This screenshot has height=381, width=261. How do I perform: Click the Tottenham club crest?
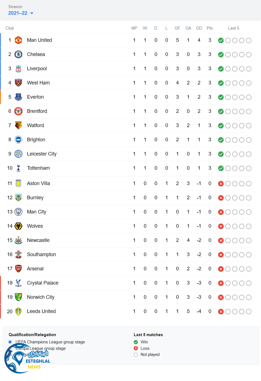click(x=18, y=168)
